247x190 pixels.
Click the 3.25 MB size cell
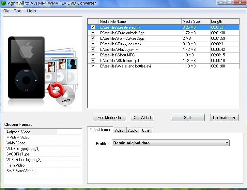[196, 27]
